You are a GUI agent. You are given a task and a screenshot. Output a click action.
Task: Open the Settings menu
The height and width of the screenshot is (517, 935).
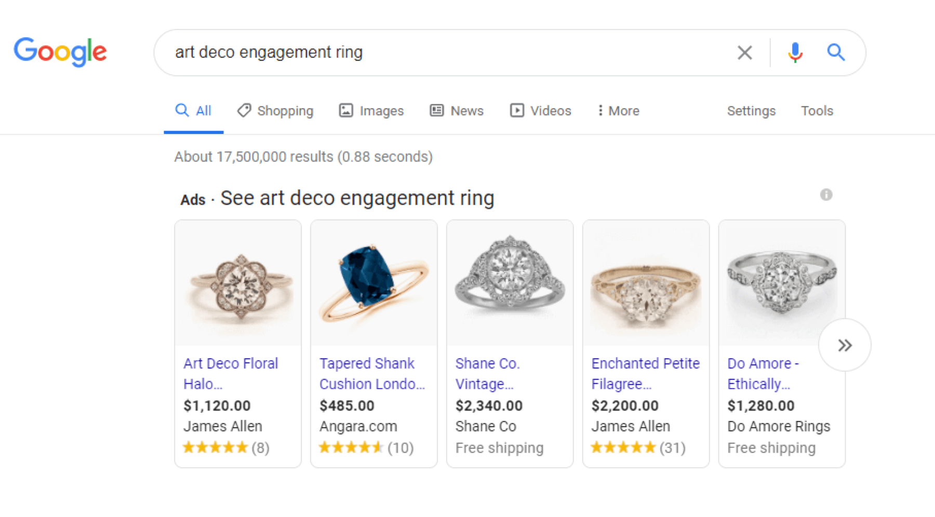[x=751, y=111]
